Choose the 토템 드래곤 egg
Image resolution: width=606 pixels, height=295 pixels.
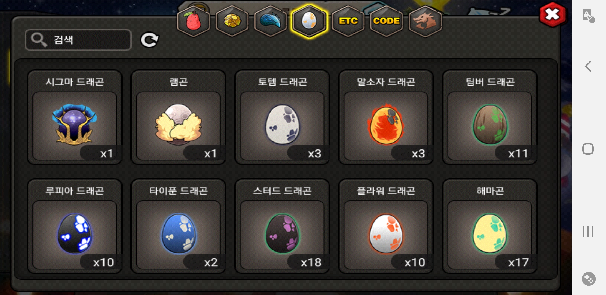point(282,117)
